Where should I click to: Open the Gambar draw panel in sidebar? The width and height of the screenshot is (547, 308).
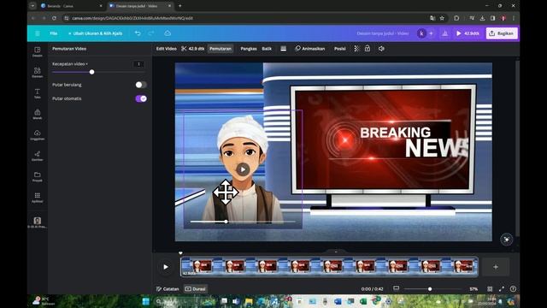(38, 156)
